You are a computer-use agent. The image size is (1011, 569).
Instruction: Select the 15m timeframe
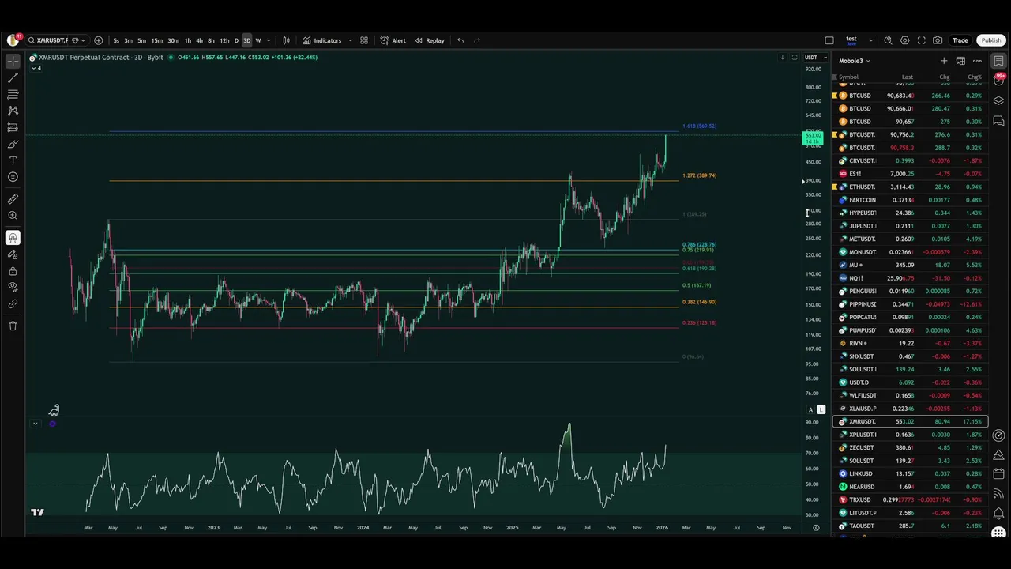tap(157, 40)
